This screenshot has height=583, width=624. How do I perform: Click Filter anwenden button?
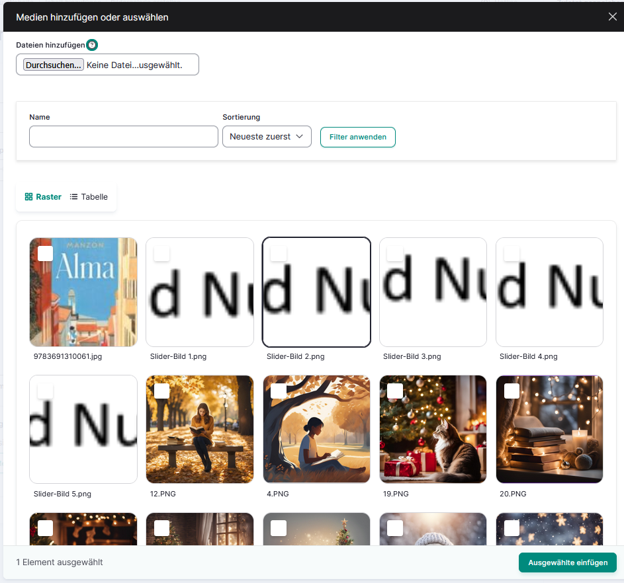(357, 137)
